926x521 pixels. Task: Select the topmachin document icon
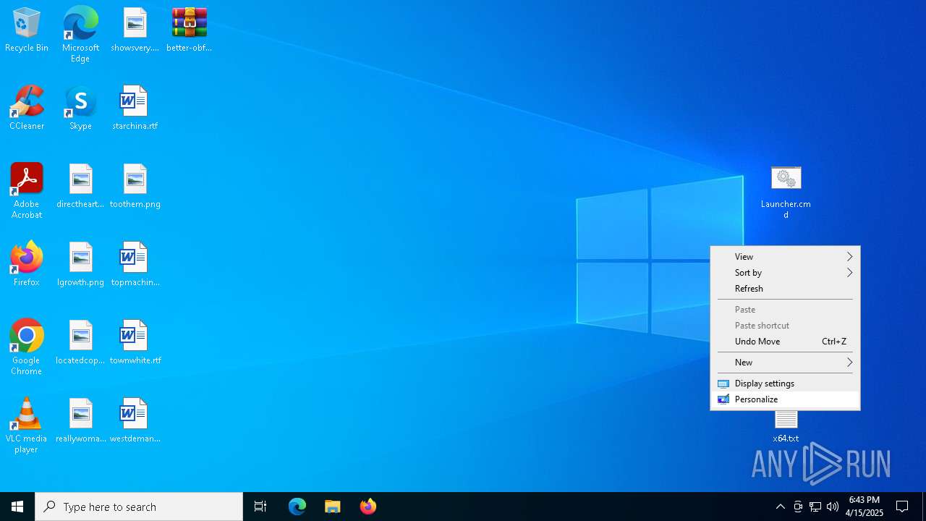click(x=135, y=264)
